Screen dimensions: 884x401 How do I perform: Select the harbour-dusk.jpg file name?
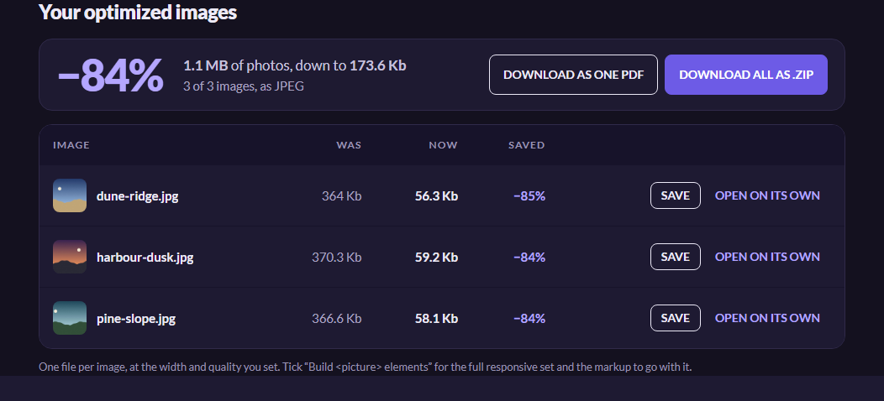tap(145, 258)
